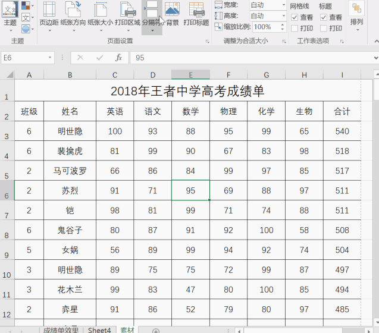Open 纸张大小 paper size menu

pyautogui.click(x=101, y=17)
